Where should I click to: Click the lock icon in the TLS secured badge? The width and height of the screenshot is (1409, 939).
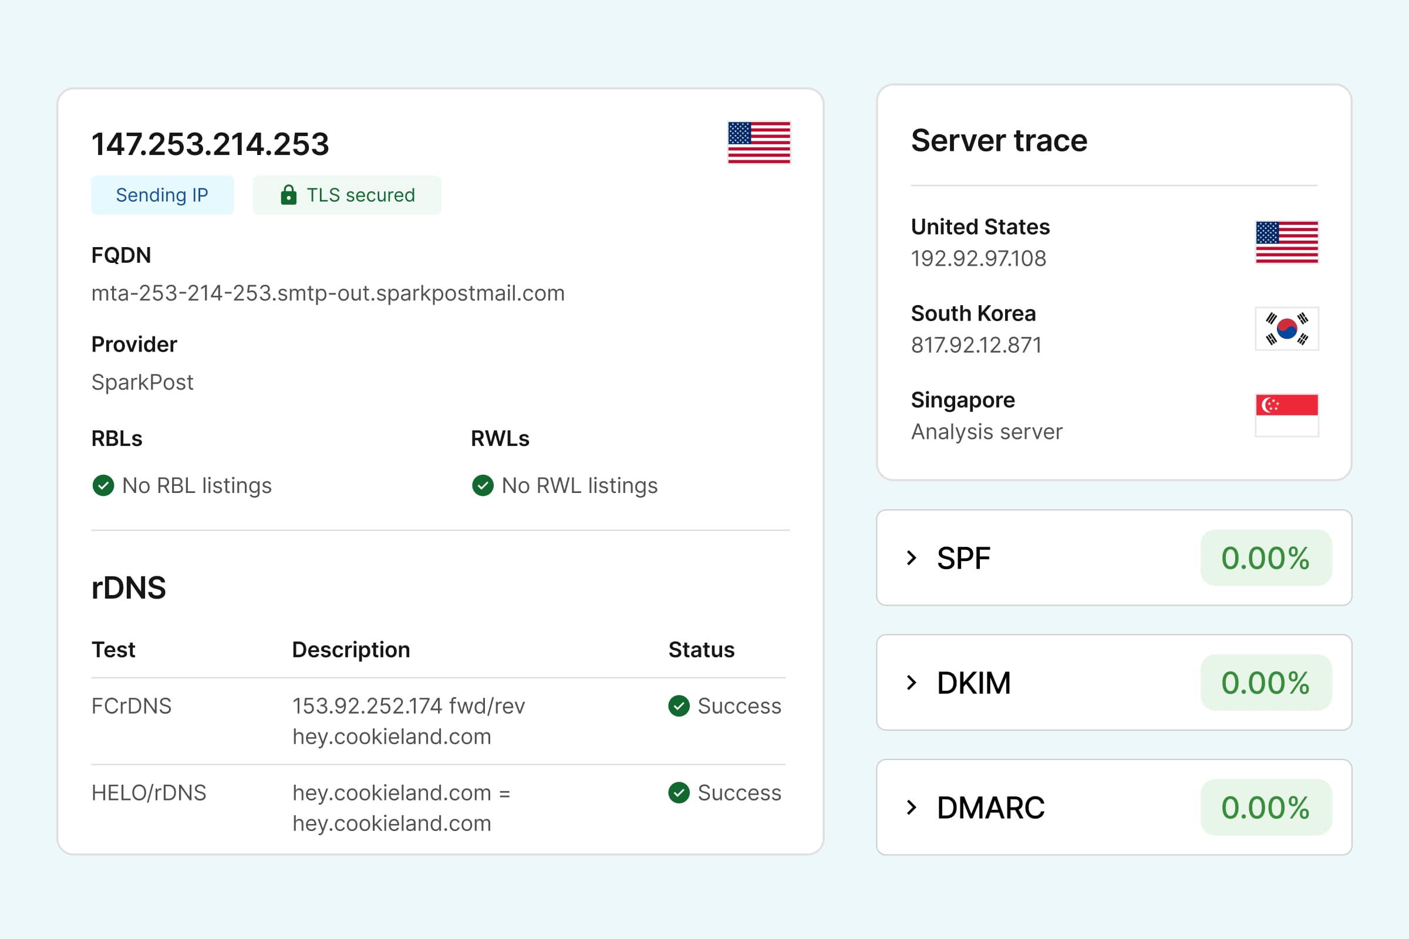coord(289,195)
